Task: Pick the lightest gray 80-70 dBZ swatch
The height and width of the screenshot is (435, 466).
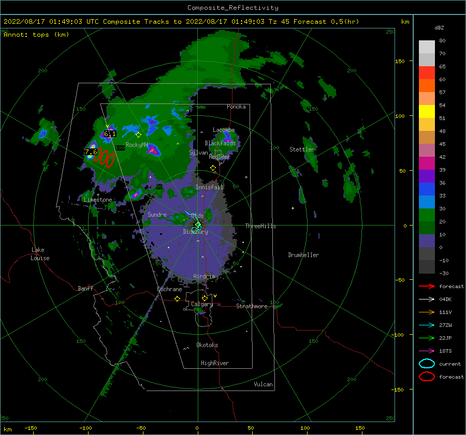Action: coord(427,47)
